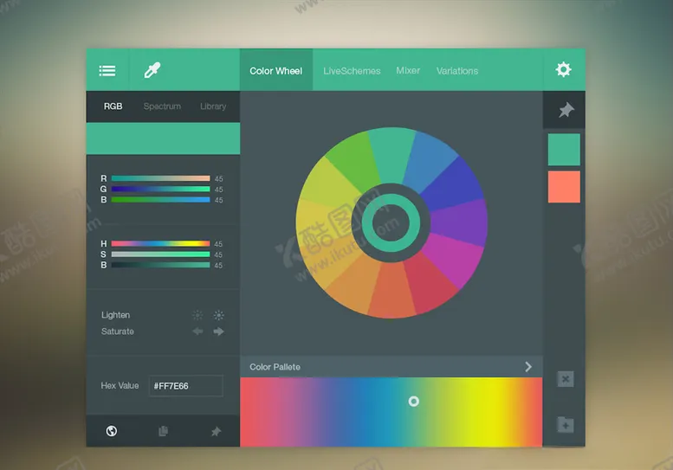This screenshot has height=470, width=673.
Task: Click the Lighten label
Action: (115, 315)
